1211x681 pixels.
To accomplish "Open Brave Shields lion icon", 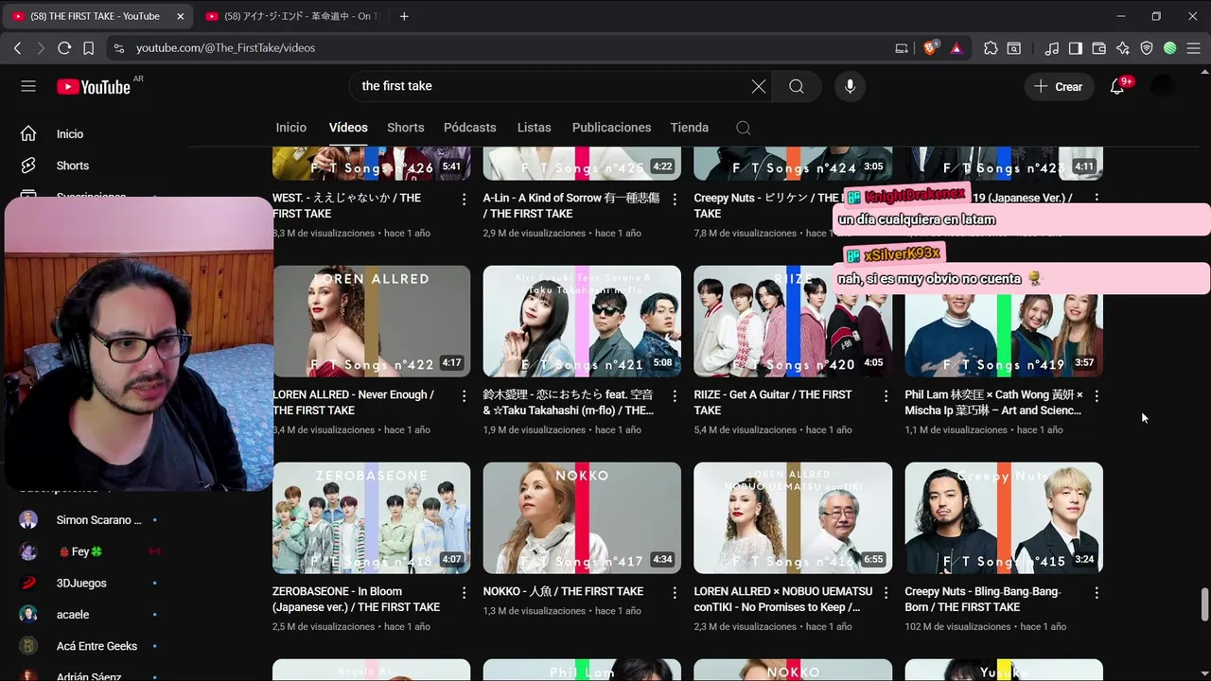I will 930,47.
